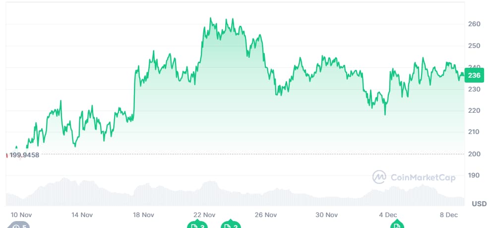Select the 18 Nov date label
The image size is (489, 228).
[143, 215]
